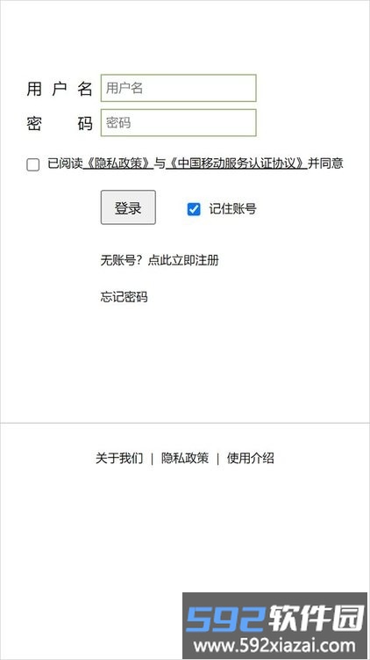Click the 已阅读 text beside the agreement checkbox

65,163
